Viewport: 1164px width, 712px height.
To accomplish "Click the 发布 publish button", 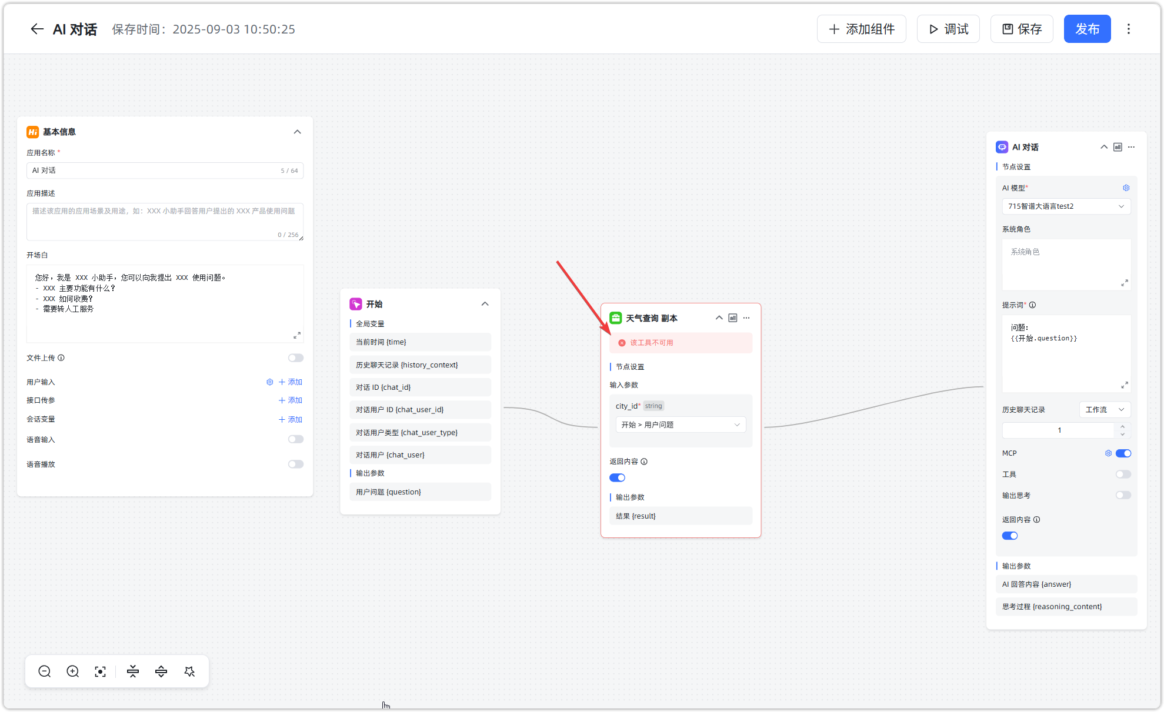I will point(1087,29).
